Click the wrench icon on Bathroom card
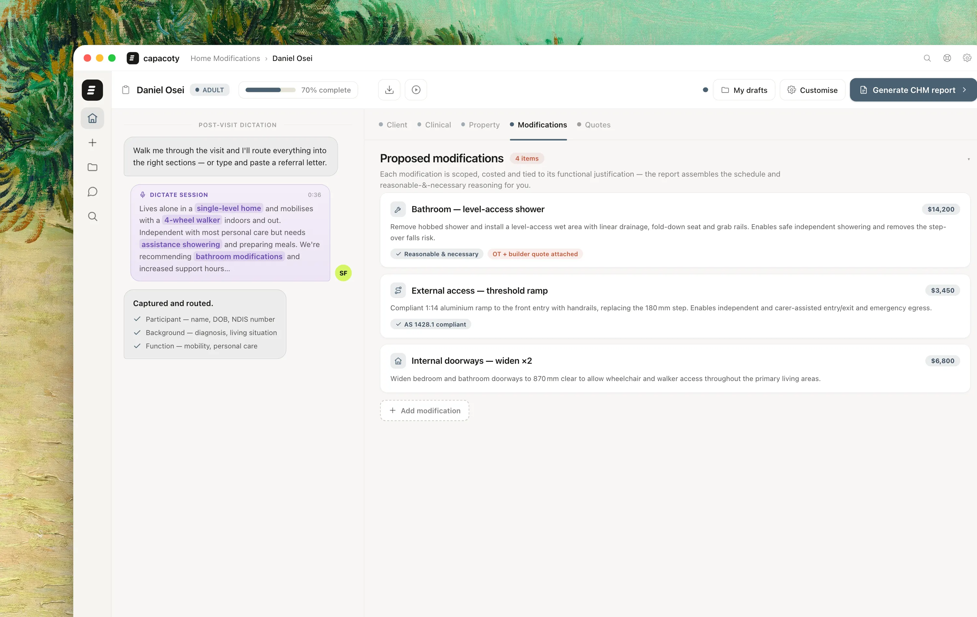Image resolution: width=977 pixels, height=617 pixels. click(398, 209)
